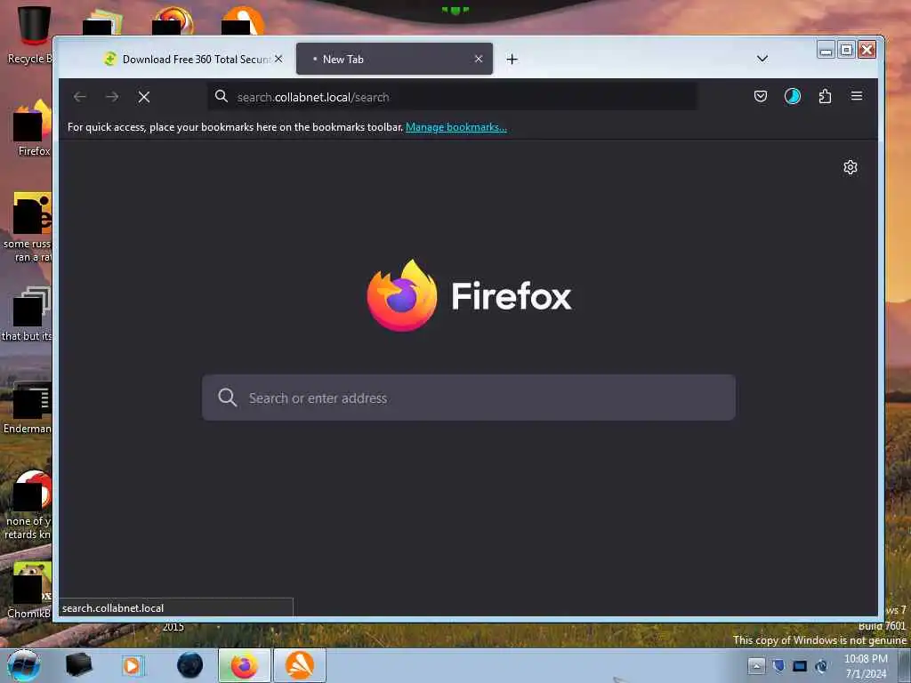Open the Firefox hamburger application menu
This screenshot has width=911, height=683.
[857, 96]
